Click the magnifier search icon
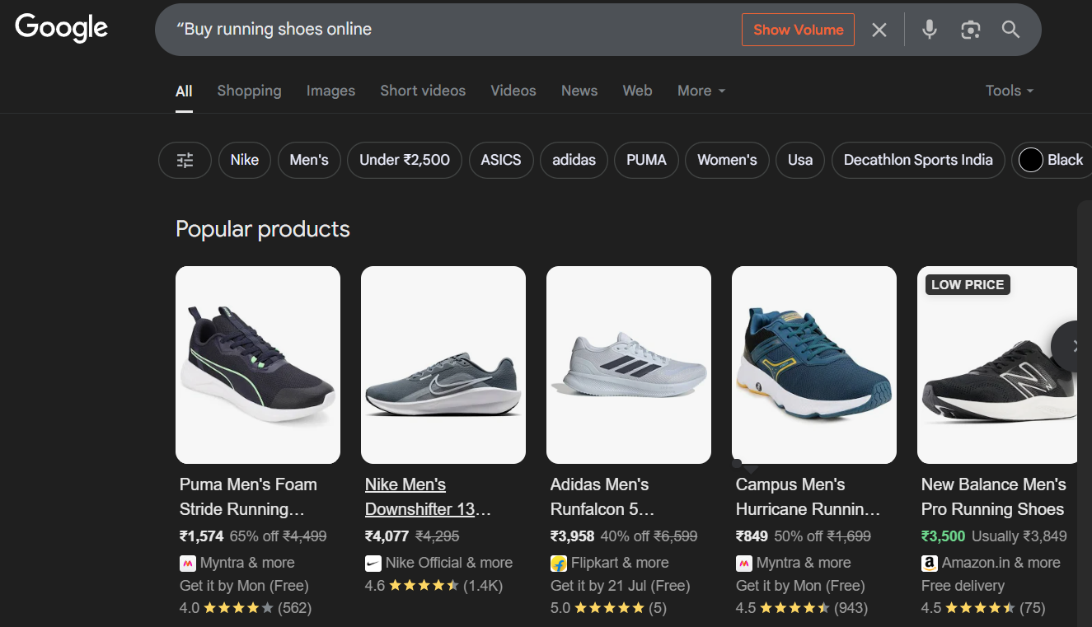This screenshot has width=1092, height=627. (x=1011, y=30)
